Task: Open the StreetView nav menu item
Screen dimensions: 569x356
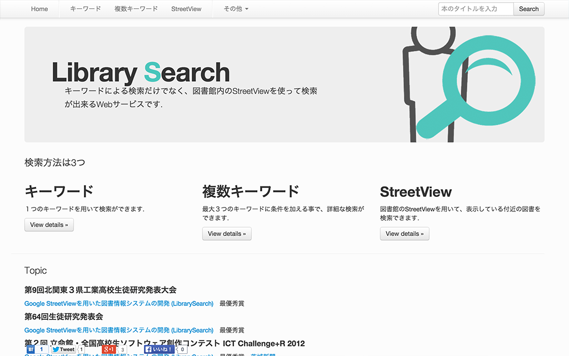Action: tap(186, 9)
